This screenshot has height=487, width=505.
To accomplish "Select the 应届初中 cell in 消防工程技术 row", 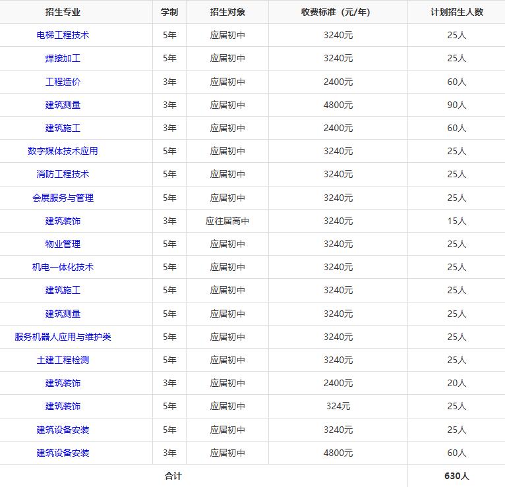I will click(x=227, y=174).
